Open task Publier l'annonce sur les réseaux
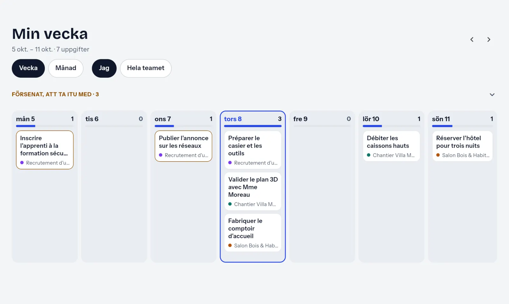The image size is (509, 304). tap(184, 146)
